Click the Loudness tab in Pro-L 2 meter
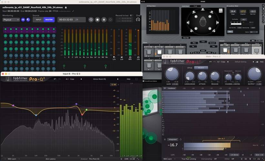This screenshot has width=265, height=161. 171,88
